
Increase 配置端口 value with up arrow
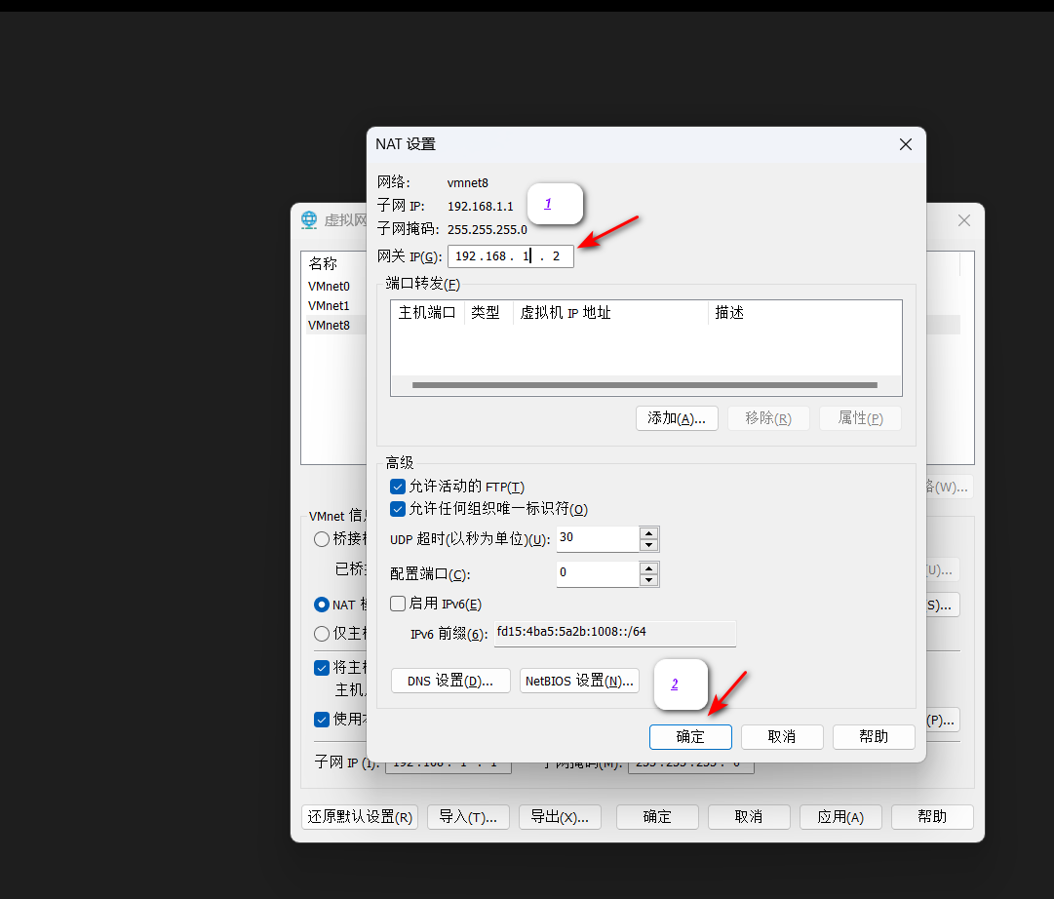coord(648,567)
